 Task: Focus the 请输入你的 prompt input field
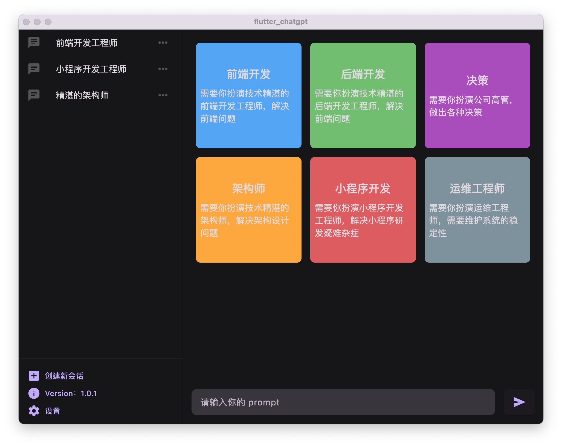pos(343,402)
